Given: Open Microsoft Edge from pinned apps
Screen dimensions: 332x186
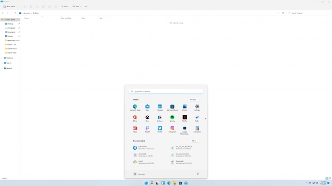Looking at the screenshot, I should [135, 108].
